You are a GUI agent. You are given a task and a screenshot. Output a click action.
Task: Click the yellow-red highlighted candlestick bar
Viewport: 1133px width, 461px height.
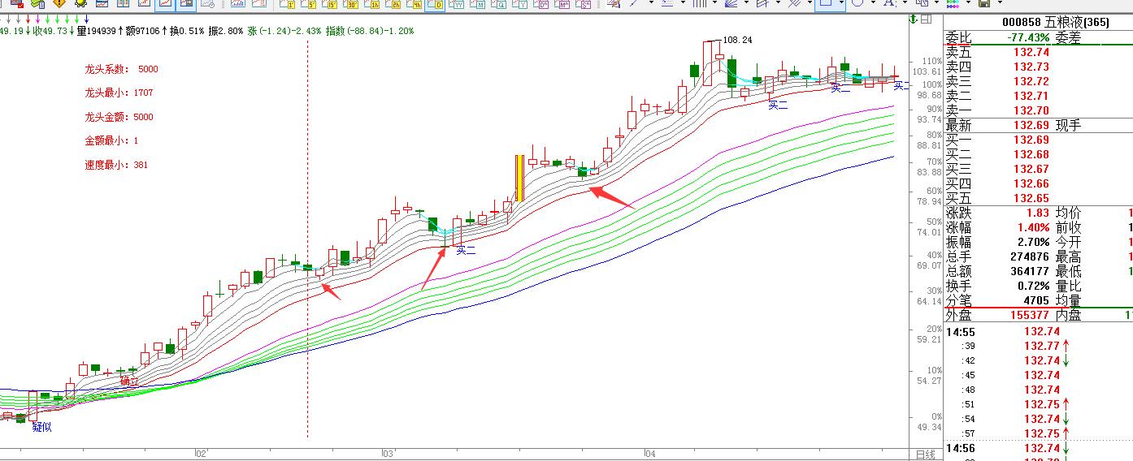(x=519, y=178)
